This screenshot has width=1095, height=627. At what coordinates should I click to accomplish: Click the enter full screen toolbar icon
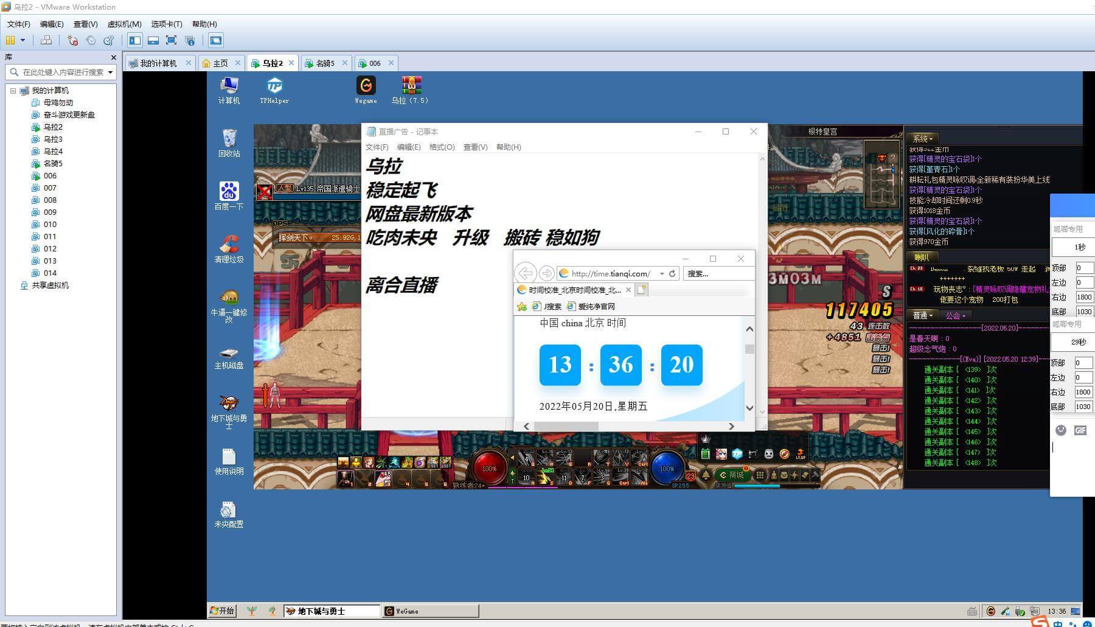[x=172, y=40]
